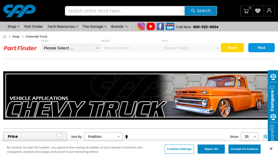Click the Chevrolet Truck breadcrumb text
Image resolution: width=278 pixels, height=156 pixels.
tap(36, 37)
